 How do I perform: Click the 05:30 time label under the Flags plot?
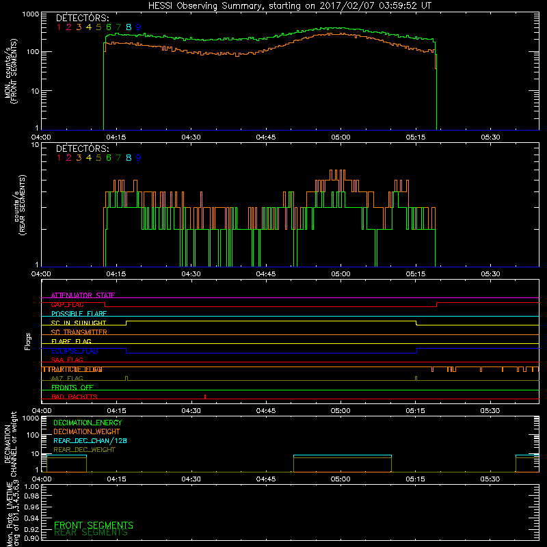pyautogui.click(x=490, y=411)
